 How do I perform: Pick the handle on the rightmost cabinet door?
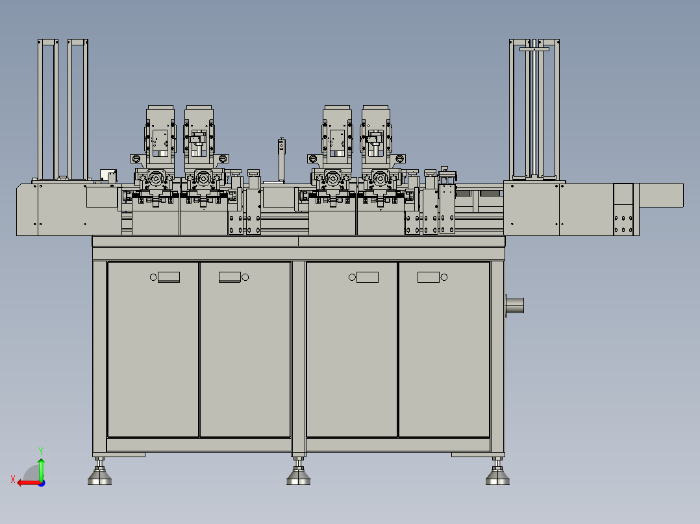tap(428, 277)
